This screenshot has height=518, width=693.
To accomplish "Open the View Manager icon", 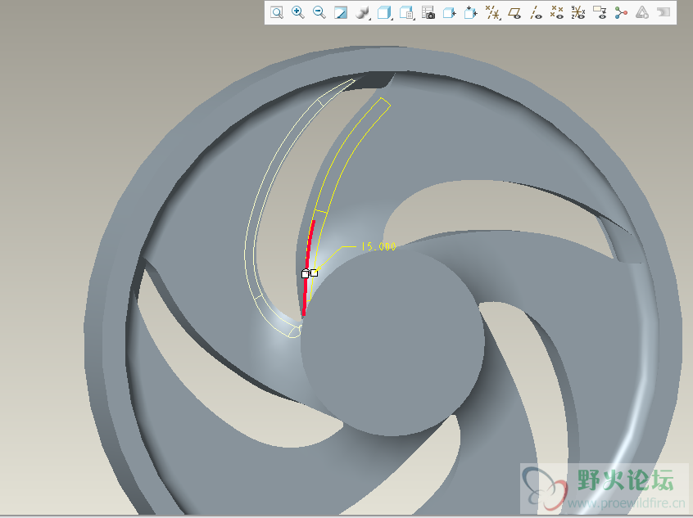I will click(406, 12).
